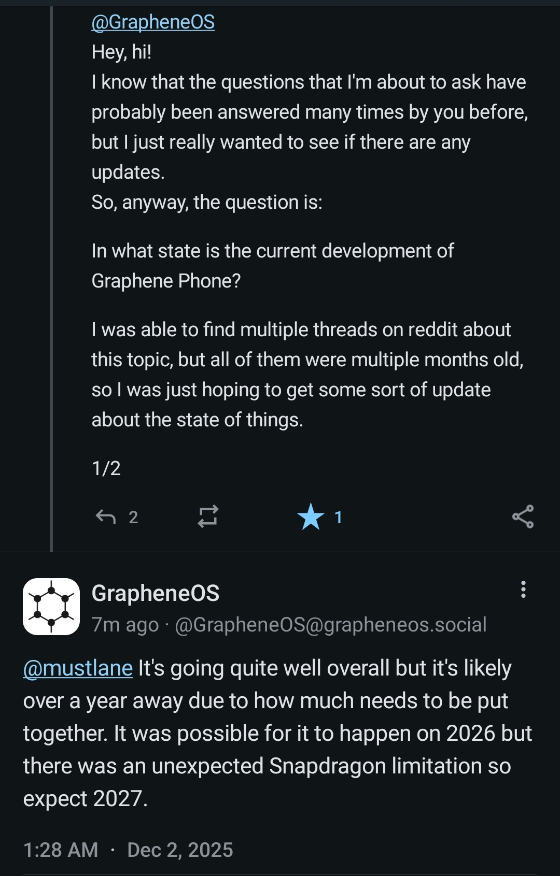Tap the reply count number 2
Screen dimensions: 560x876
point(133,517)
